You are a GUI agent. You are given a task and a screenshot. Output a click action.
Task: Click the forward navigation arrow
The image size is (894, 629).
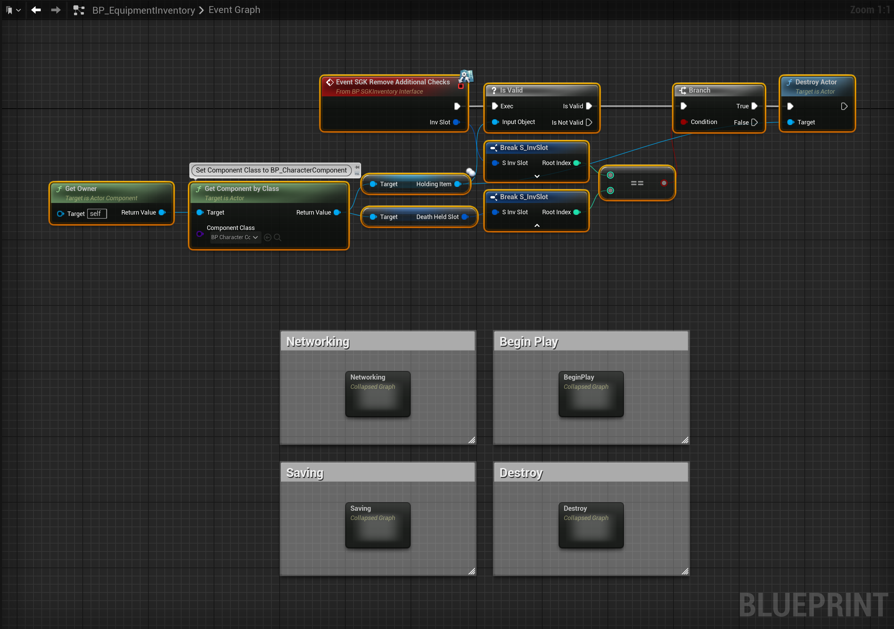(56, 10)
